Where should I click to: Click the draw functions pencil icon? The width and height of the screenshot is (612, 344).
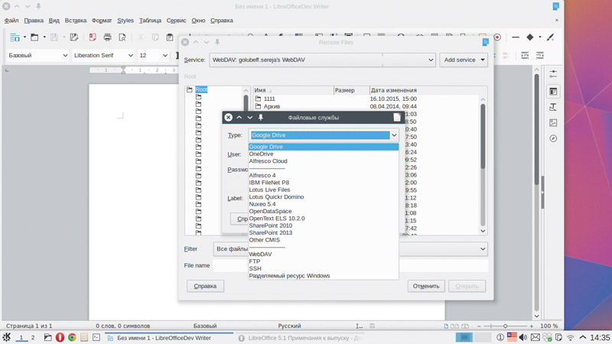point(550,37)
